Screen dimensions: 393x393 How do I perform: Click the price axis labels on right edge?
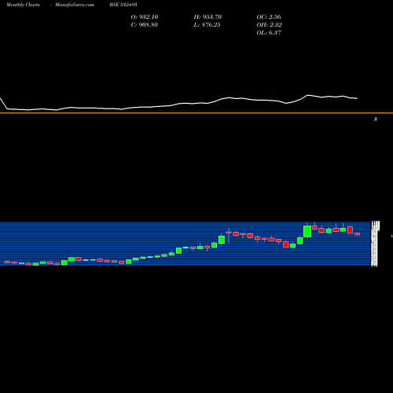point(375,244)
